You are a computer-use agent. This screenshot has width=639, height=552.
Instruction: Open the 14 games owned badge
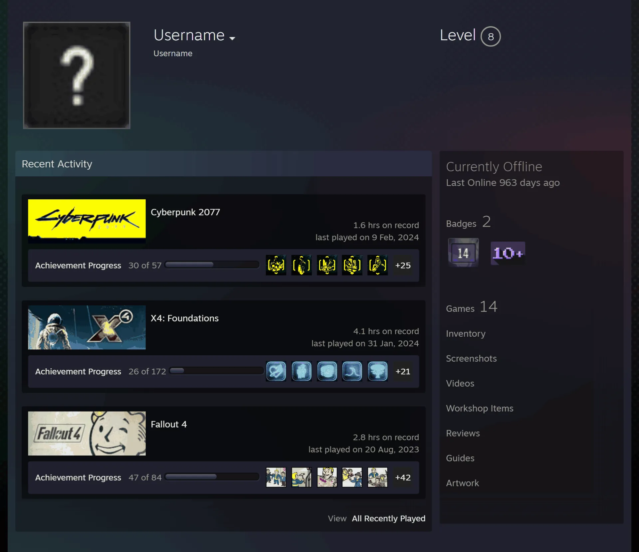coord(463,253)
